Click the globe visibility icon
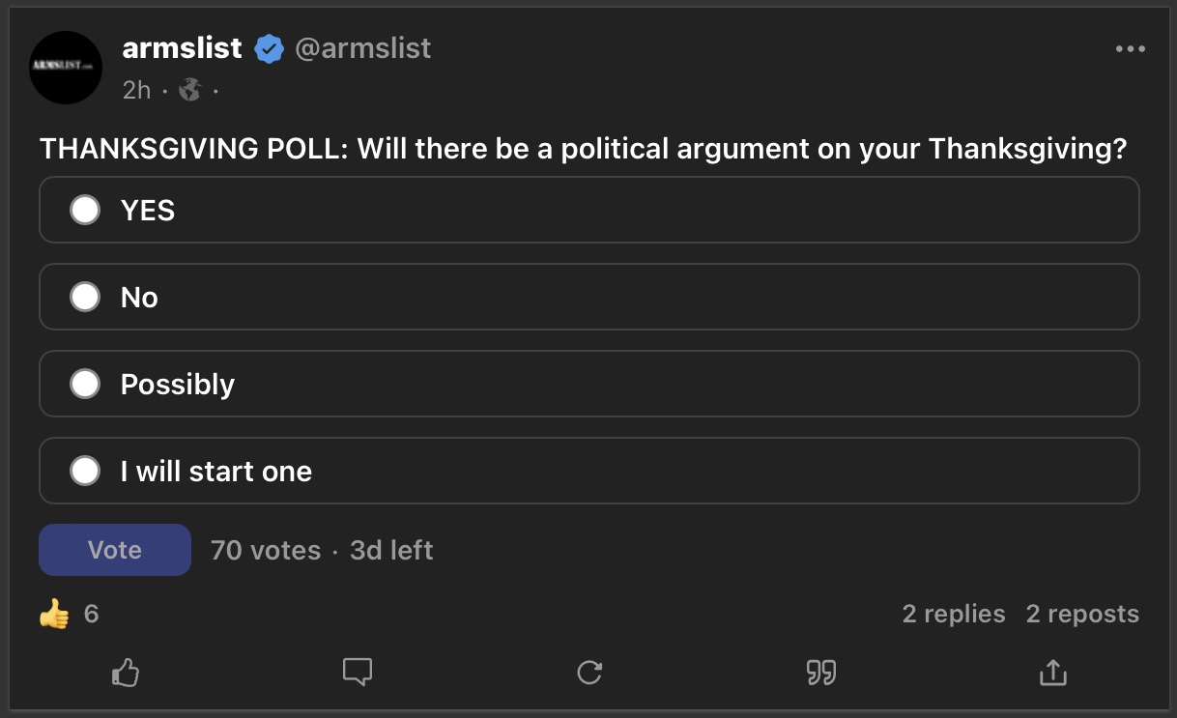 pos(190,90)
